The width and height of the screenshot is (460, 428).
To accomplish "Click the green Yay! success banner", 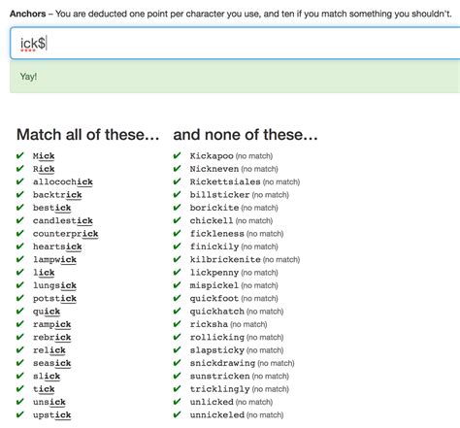I will tap(235, 77).
